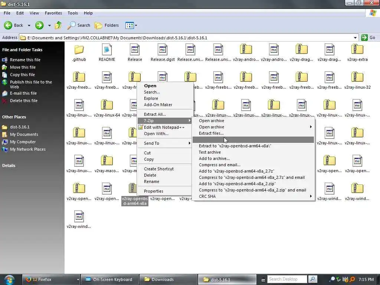
Task: Open the View menu
Action: coord(34,13)
